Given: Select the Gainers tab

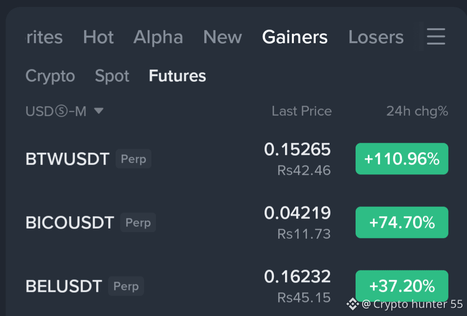Looking at the screenshot, I should (295, 37).
